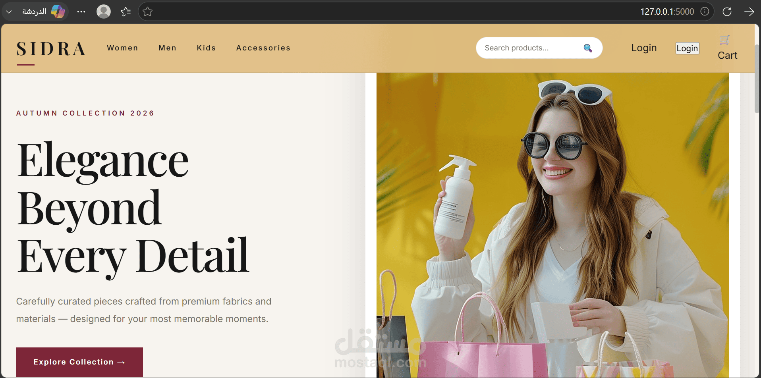Click the magnifier search icon

click(x=588, y=48)
